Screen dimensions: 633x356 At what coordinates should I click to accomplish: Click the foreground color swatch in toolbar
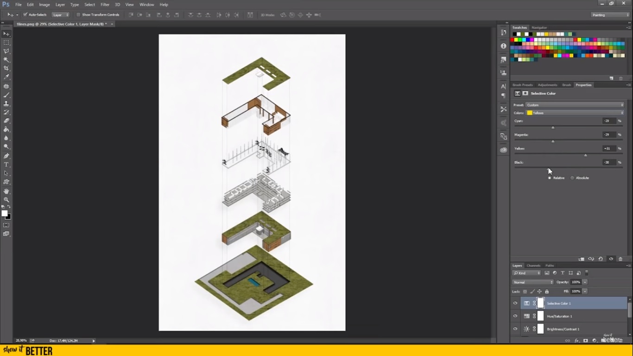4,212
